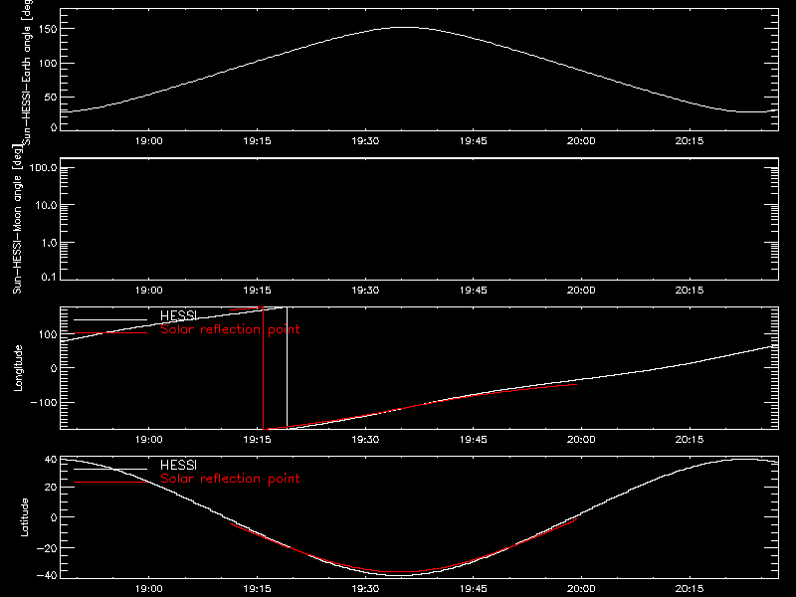Click 20:00 label under Longitude plot
This screenshot has width=796, height=597.
581,440
